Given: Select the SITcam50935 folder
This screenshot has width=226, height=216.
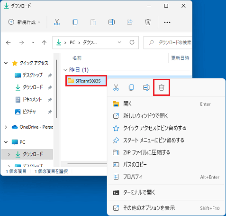Looking at the screenshot, I should point(86,81).
